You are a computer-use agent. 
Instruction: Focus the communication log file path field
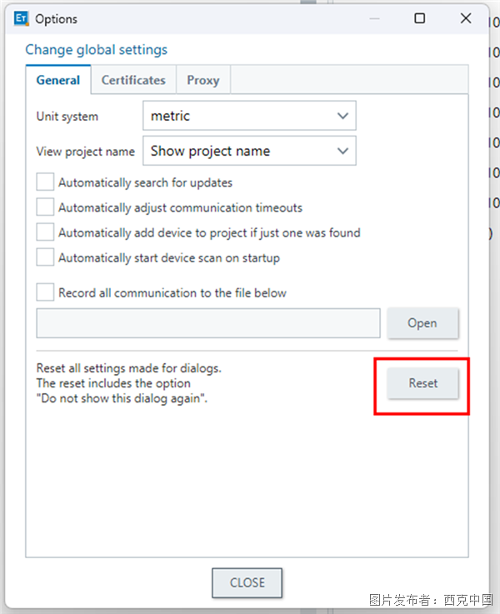coord(208,323)
